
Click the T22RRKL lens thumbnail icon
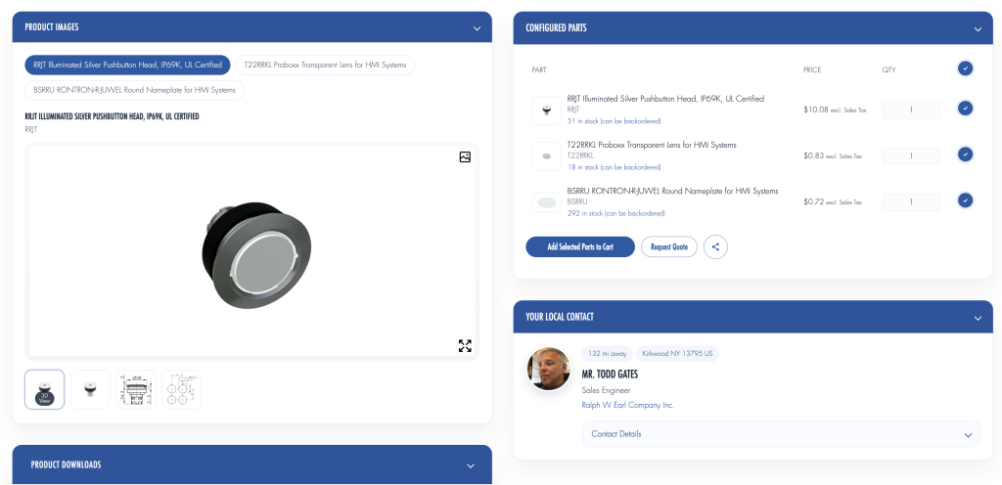pos(546,155)
